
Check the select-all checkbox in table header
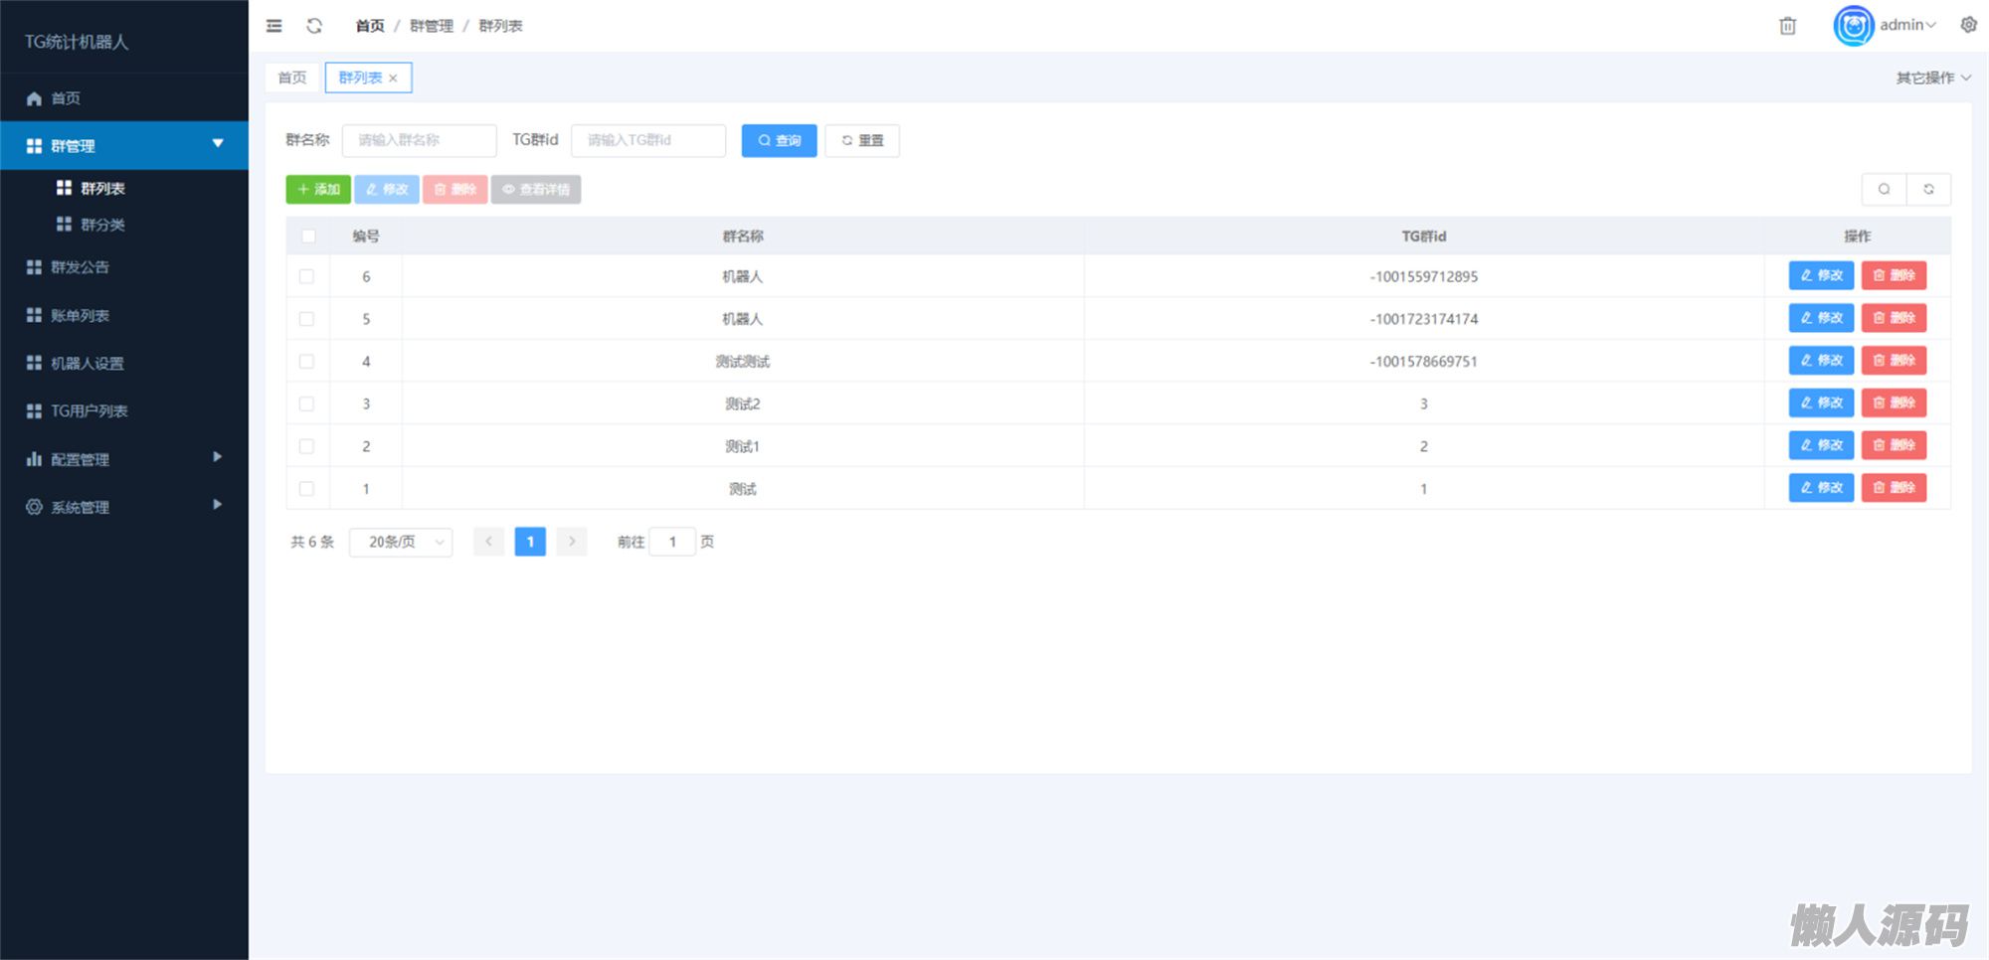(308, 237)
